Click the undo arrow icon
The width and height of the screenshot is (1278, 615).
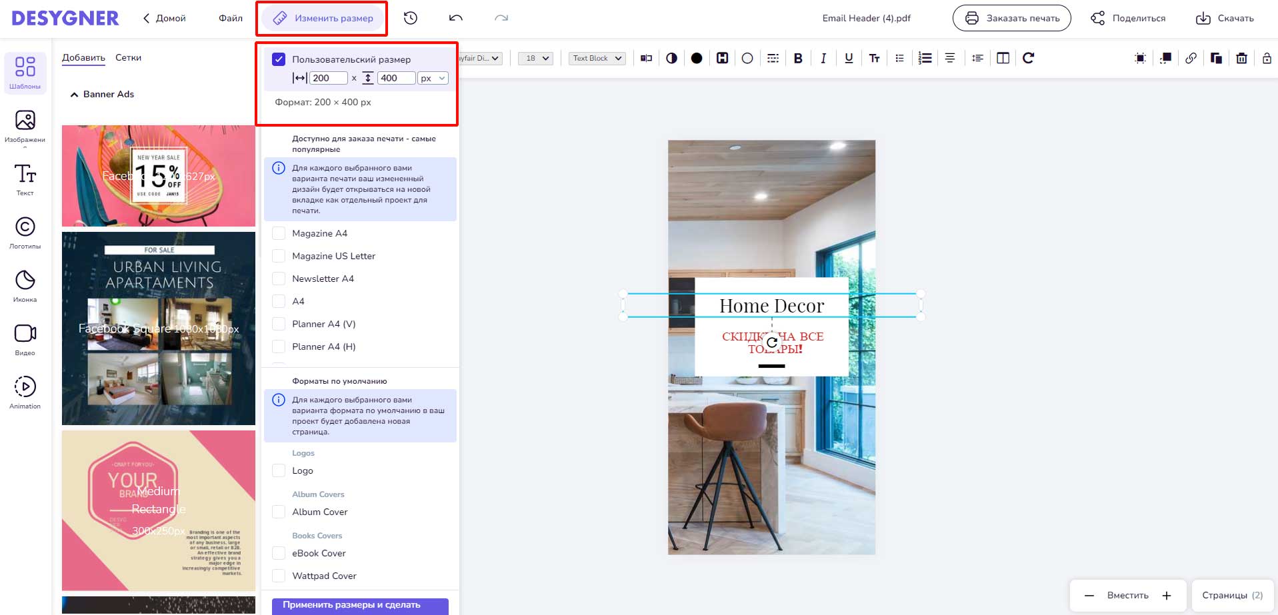456,18
